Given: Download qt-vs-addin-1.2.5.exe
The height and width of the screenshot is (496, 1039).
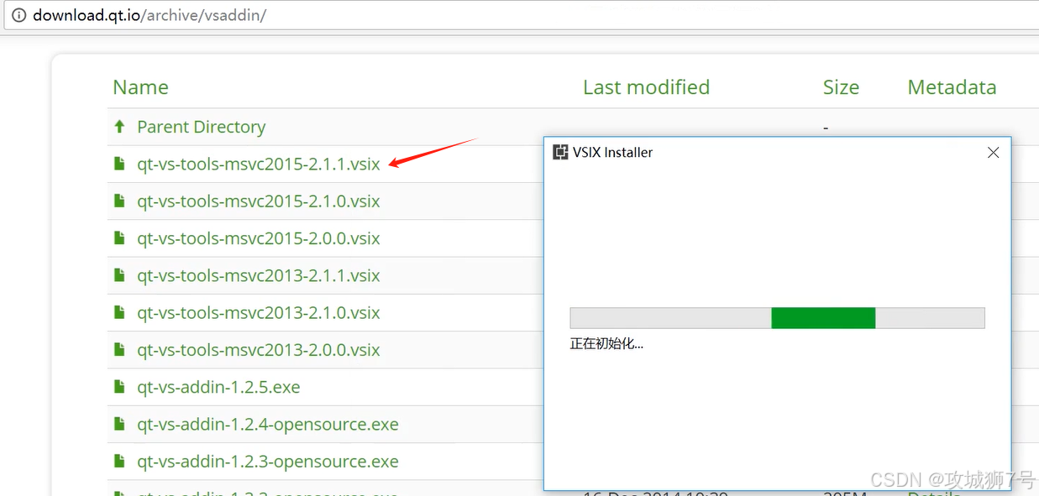Looking at the screenshot, I should (x=218, y=387).
